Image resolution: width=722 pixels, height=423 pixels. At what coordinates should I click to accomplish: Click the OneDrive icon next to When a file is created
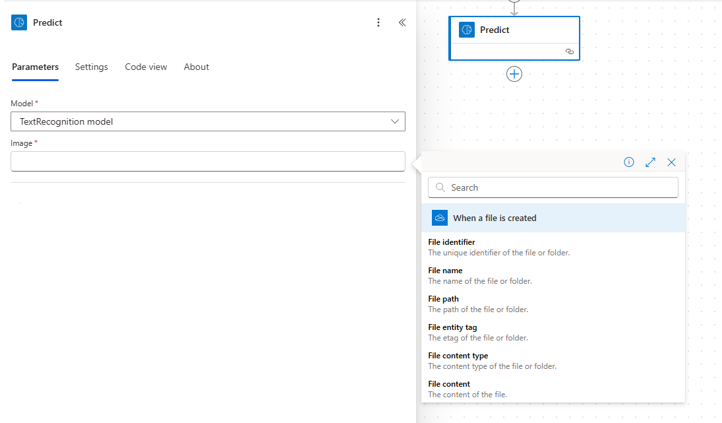439,217
